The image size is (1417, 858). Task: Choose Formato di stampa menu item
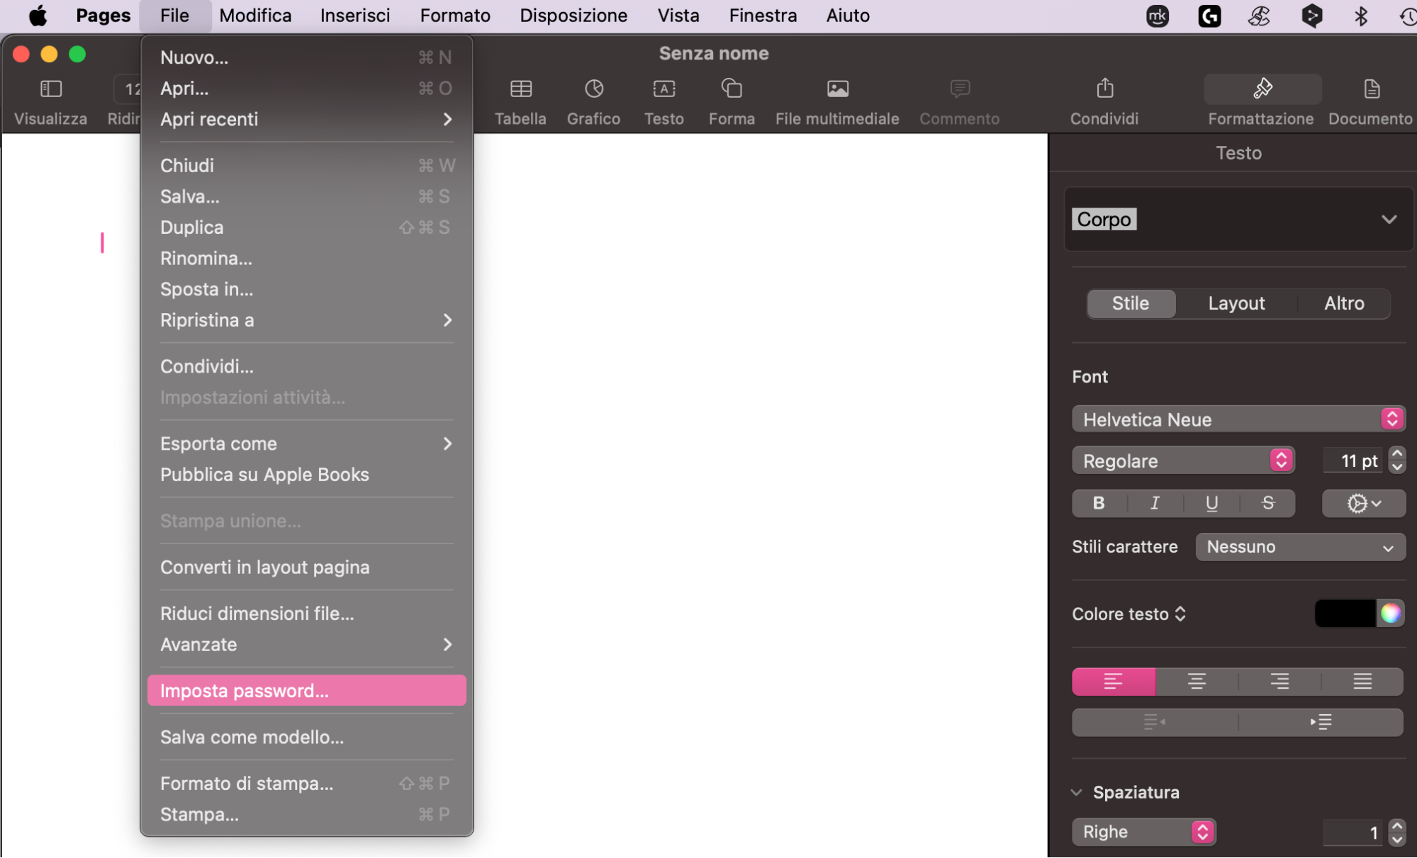click(306, 784)
